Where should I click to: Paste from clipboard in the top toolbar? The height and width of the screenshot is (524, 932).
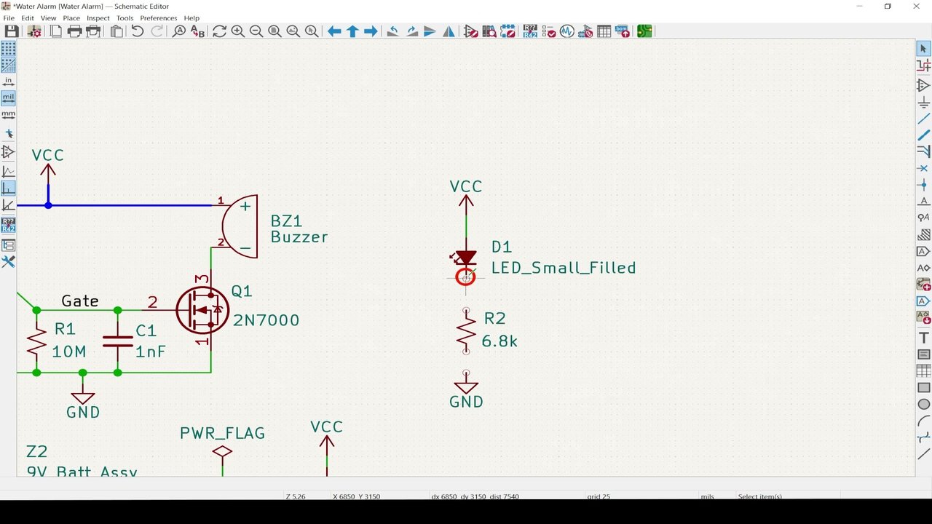pos(116,31)
